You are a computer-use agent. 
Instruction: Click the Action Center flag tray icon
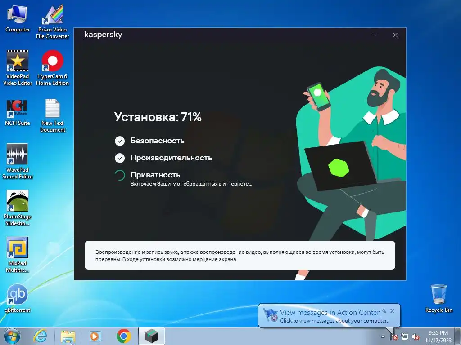point(394,337)
